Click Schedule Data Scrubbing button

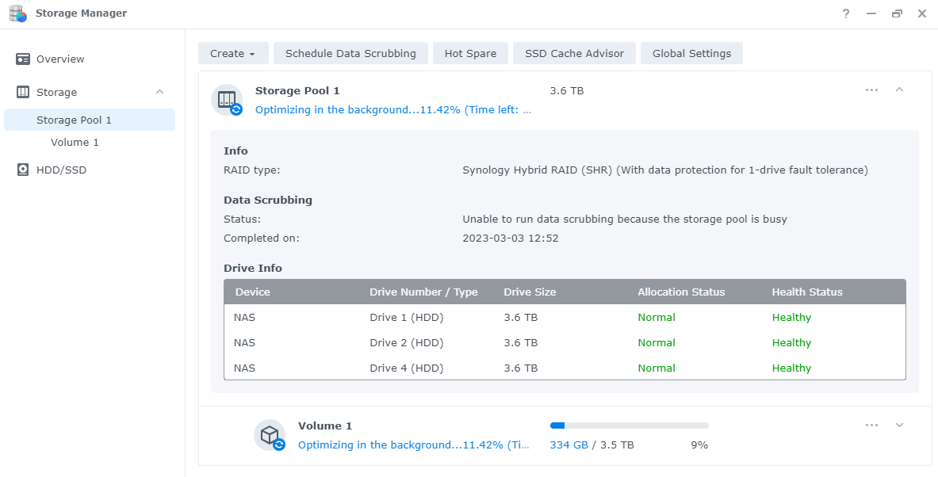click(350, 53)
